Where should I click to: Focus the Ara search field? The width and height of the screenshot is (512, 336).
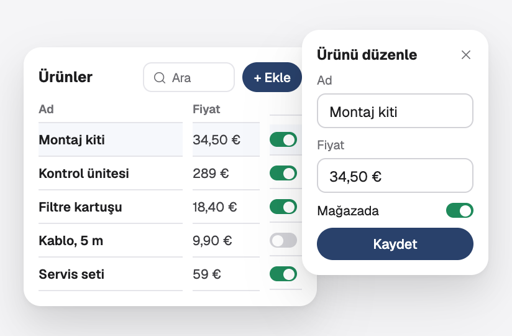[x=189, y=77]
